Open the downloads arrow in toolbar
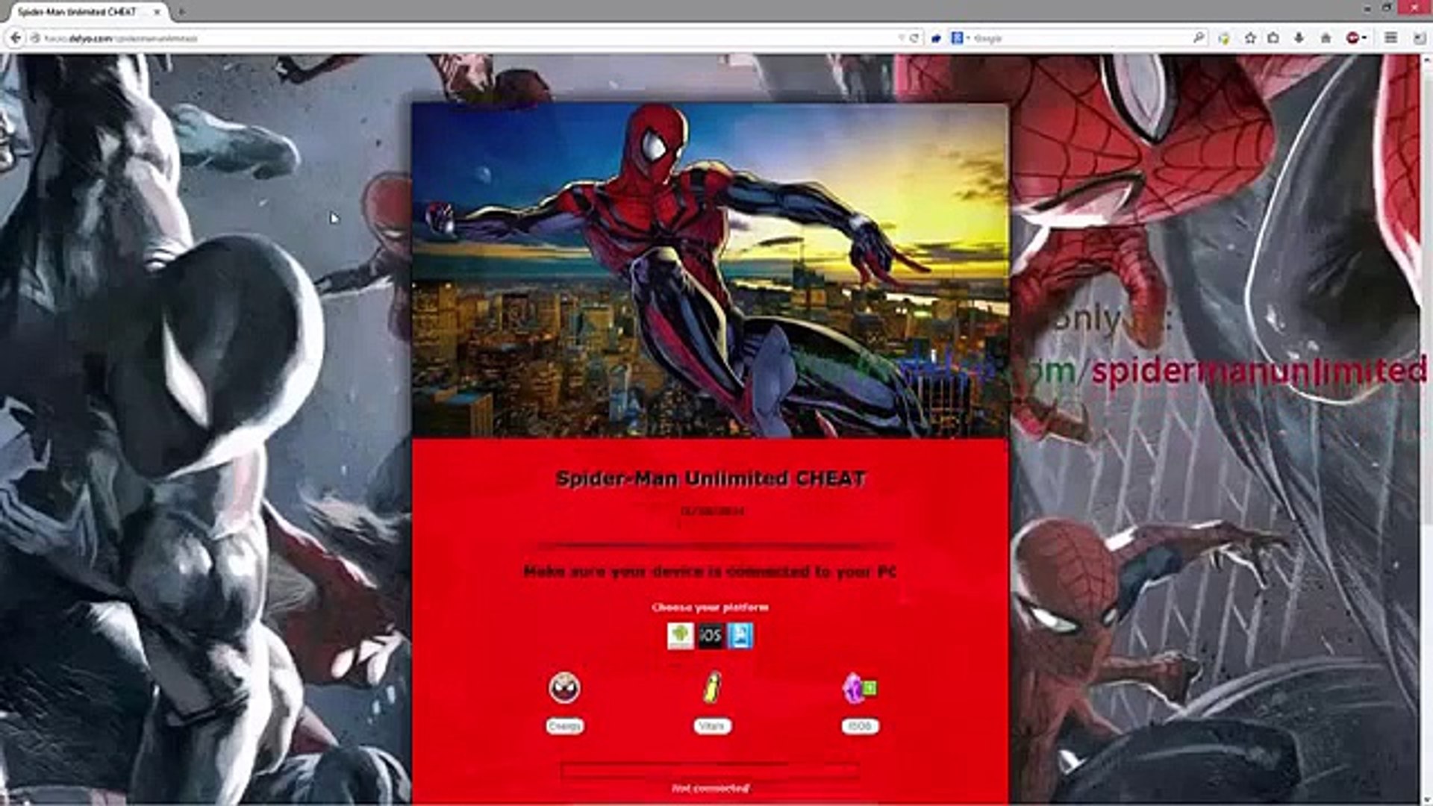This screenshot has height=806, width=1433. pos(1299,38)
